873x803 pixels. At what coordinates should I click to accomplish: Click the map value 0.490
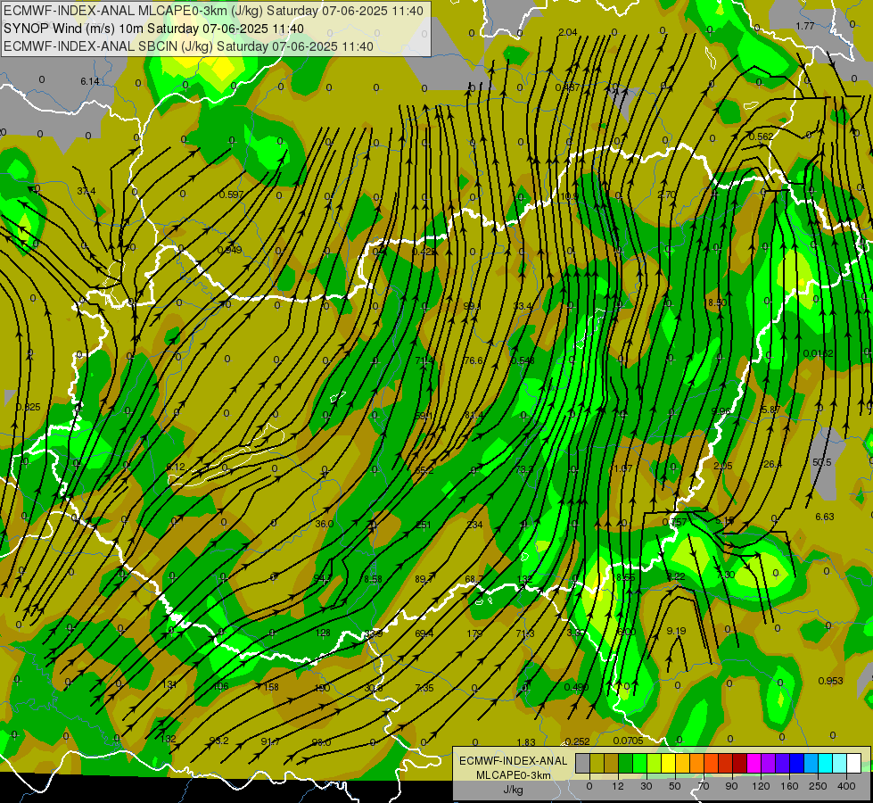[576, 687]
